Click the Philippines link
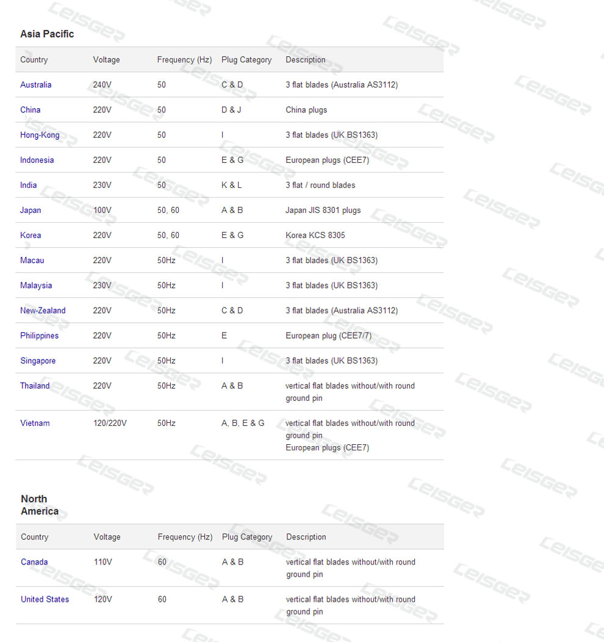The image size is (604, 642). 39,336
